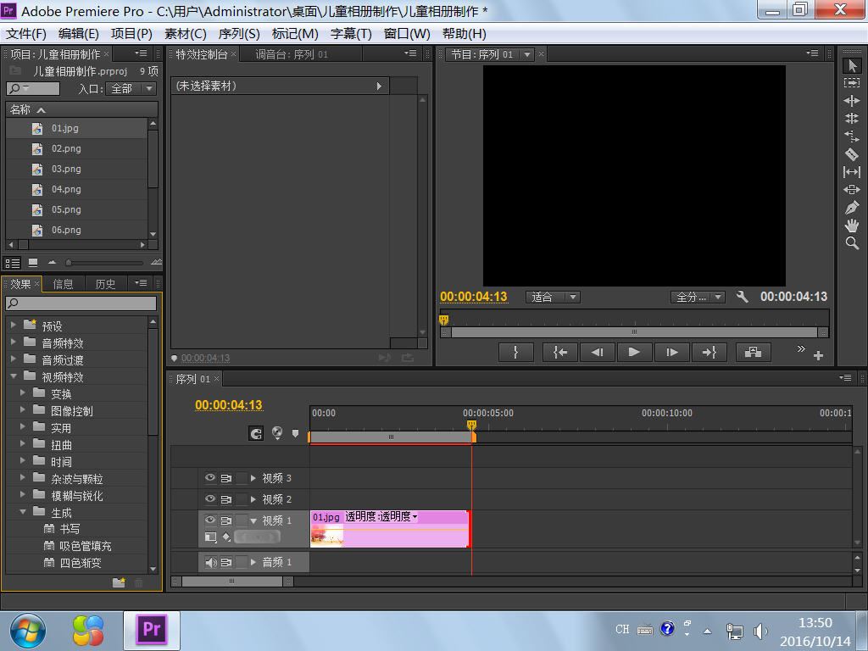Expand the 模糊与锐化 effects folder
This screenshot has height=651, width=868.
tap(23, 495)
